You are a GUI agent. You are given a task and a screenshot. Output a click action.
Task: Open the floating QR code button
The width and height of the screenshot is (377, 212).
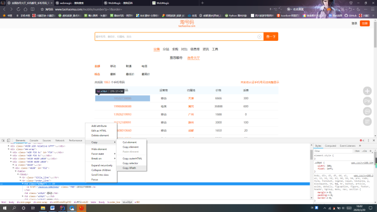[x=367, y=121]
